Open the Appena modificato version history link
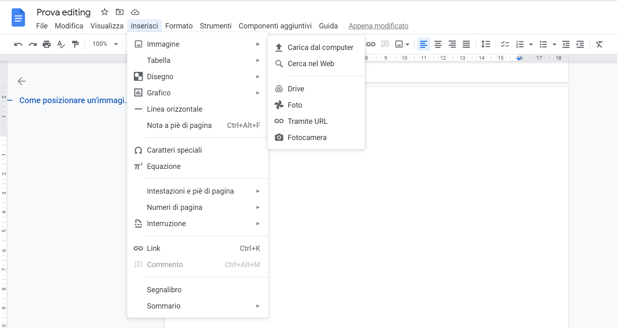The height and width of the screenshot is (328, 617). [x=378, y=26]
